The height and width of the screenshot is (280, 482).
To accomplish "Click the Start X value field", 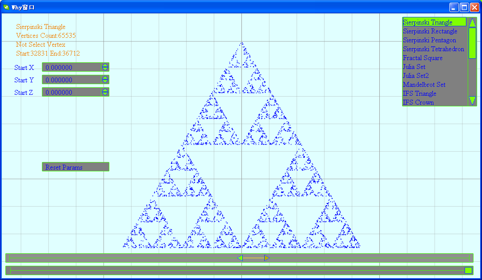I will [x=71, y=67].
